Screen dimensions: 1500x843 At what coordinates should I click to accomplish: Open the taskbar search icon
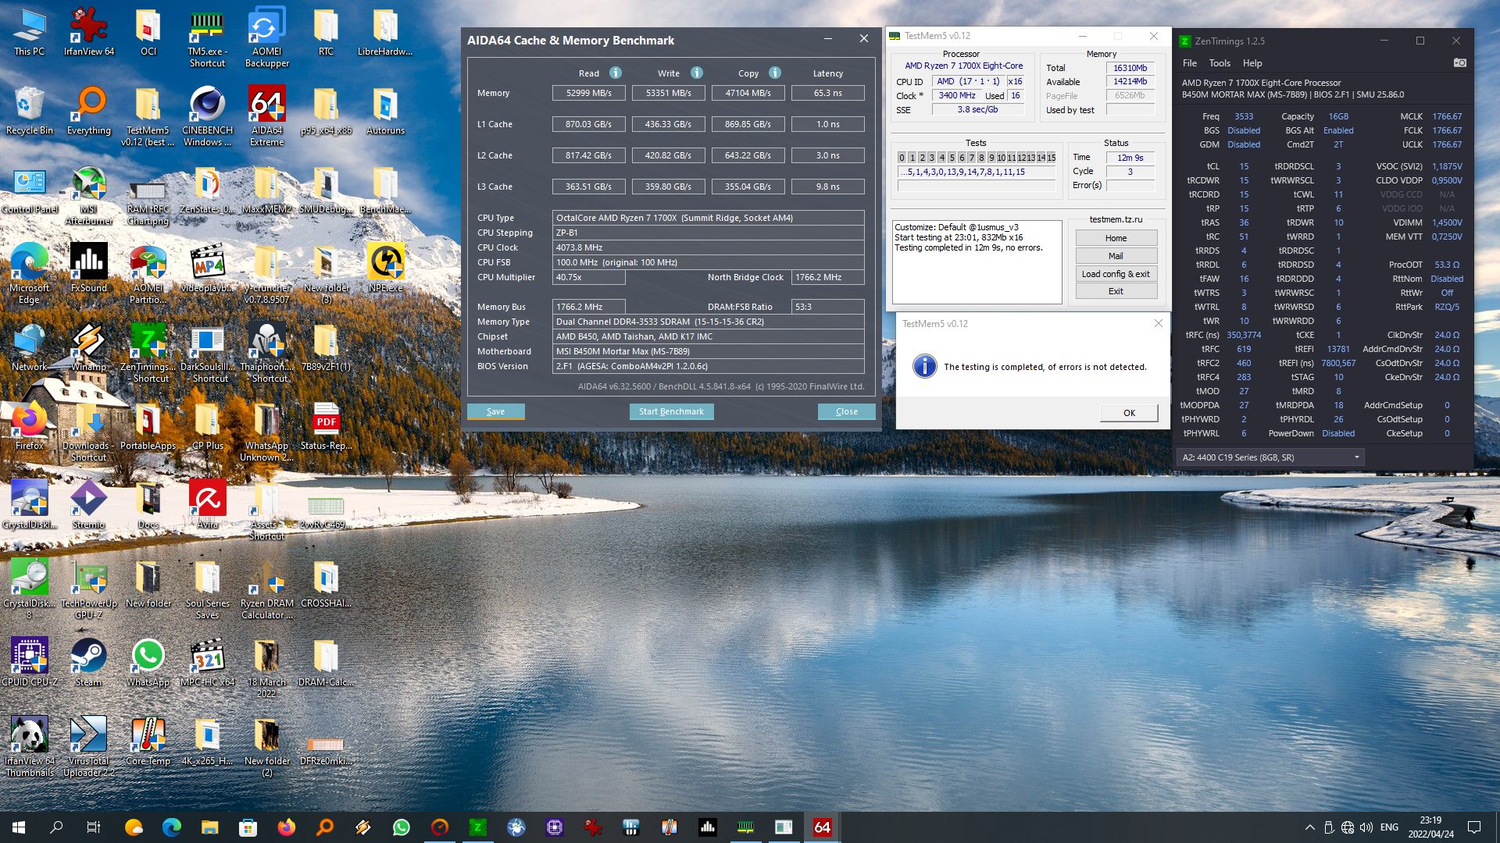(x=56, y=827)
